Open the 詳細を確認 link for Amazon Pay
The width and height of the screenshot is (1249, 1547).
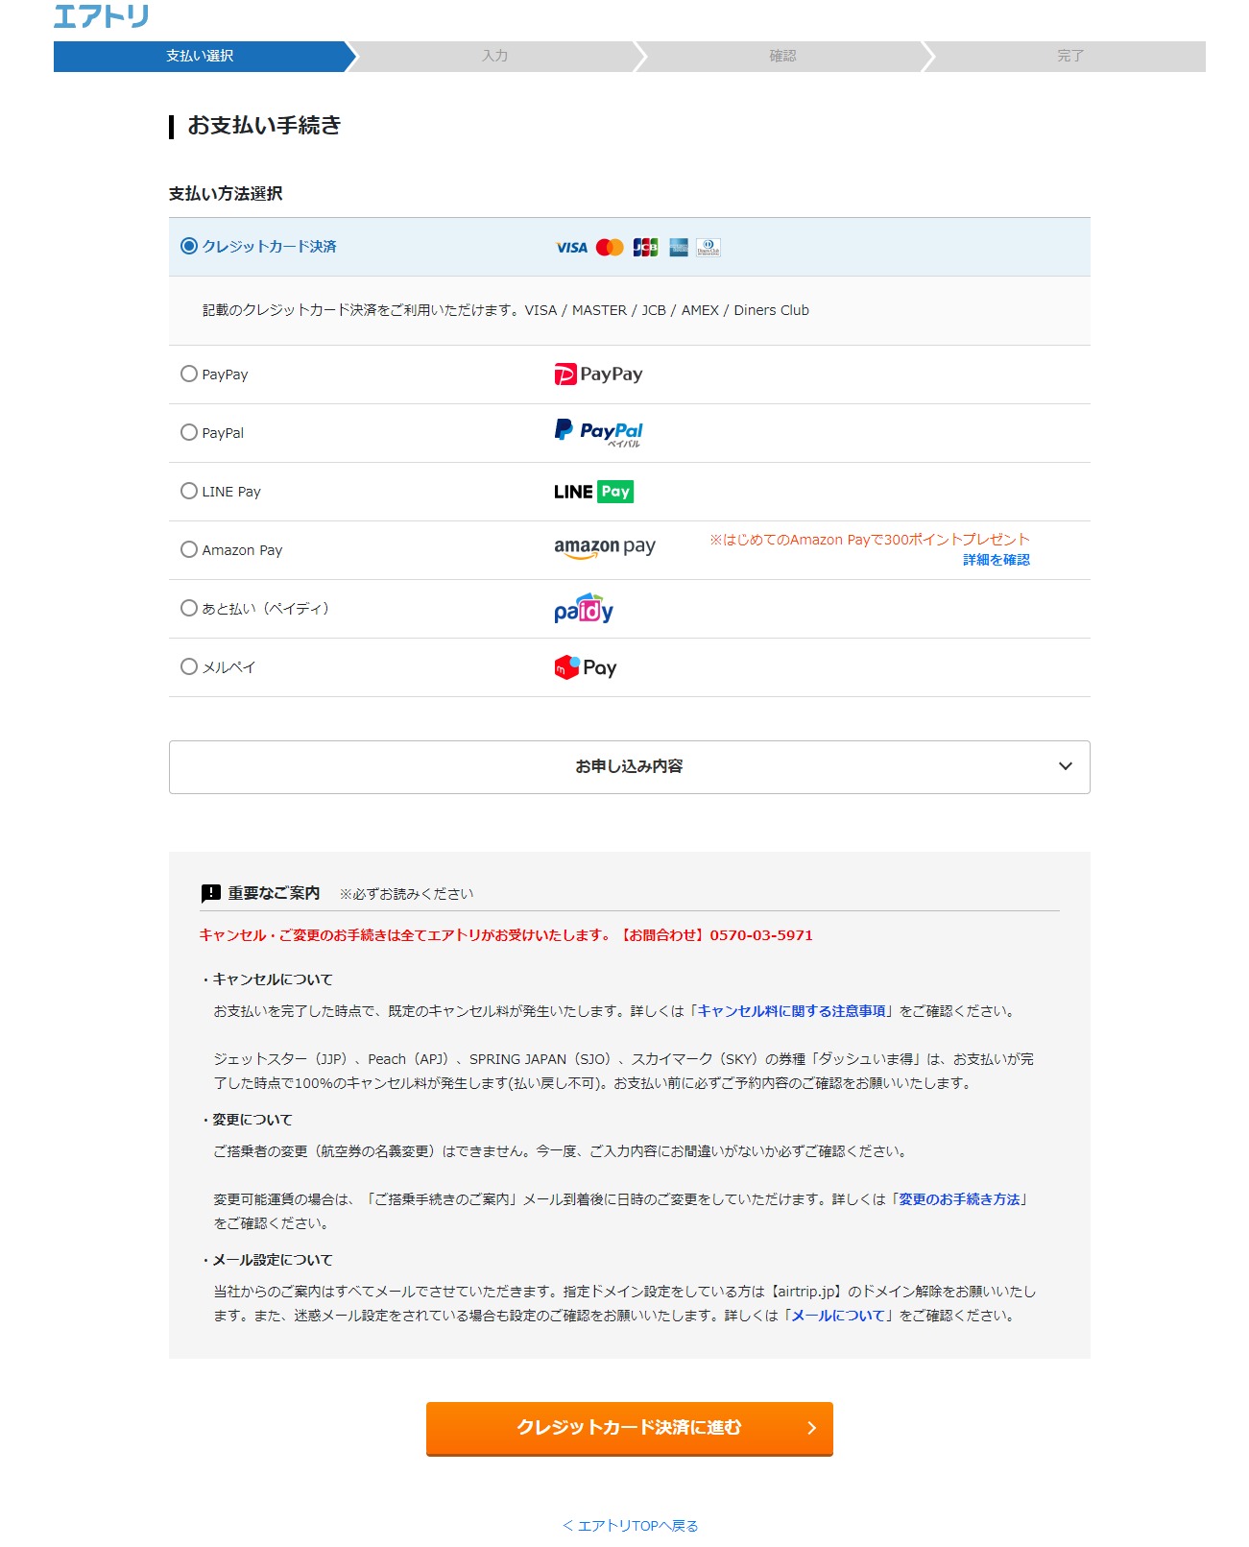pyautogui.click(x=997, y=560)
